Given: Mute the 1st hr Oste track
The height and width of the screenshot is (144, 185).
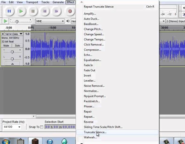Looking at the screenshot, I should pyautogui.click(x=6, y=46).
